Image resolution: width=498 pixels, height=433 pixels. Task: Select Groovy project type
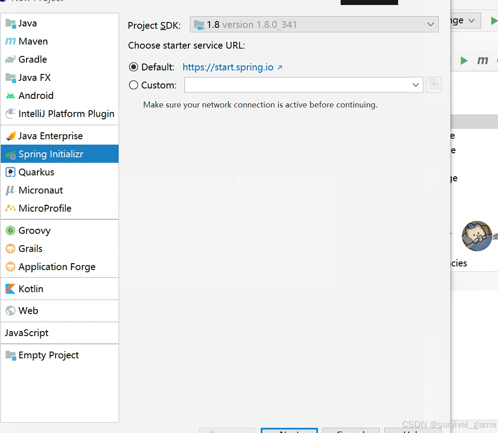[60, 230]
